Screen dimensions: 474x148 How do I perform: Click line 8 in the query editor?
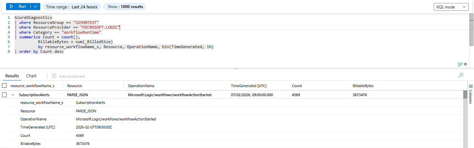tap(41, 52)
